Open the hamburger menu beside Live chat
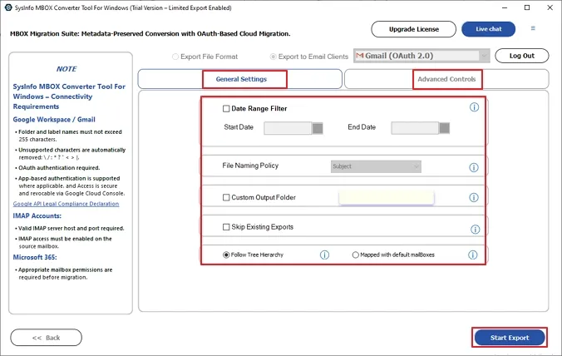The height and width of the screenshot is (356, 562). 533,28
